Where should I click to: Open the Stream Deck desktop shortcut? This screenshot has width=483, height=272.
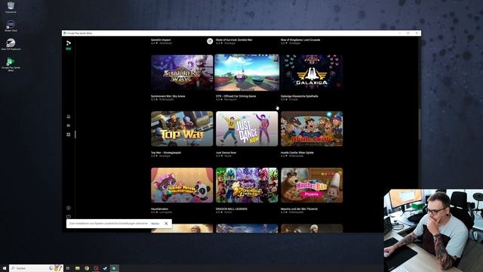pos(11,26)
